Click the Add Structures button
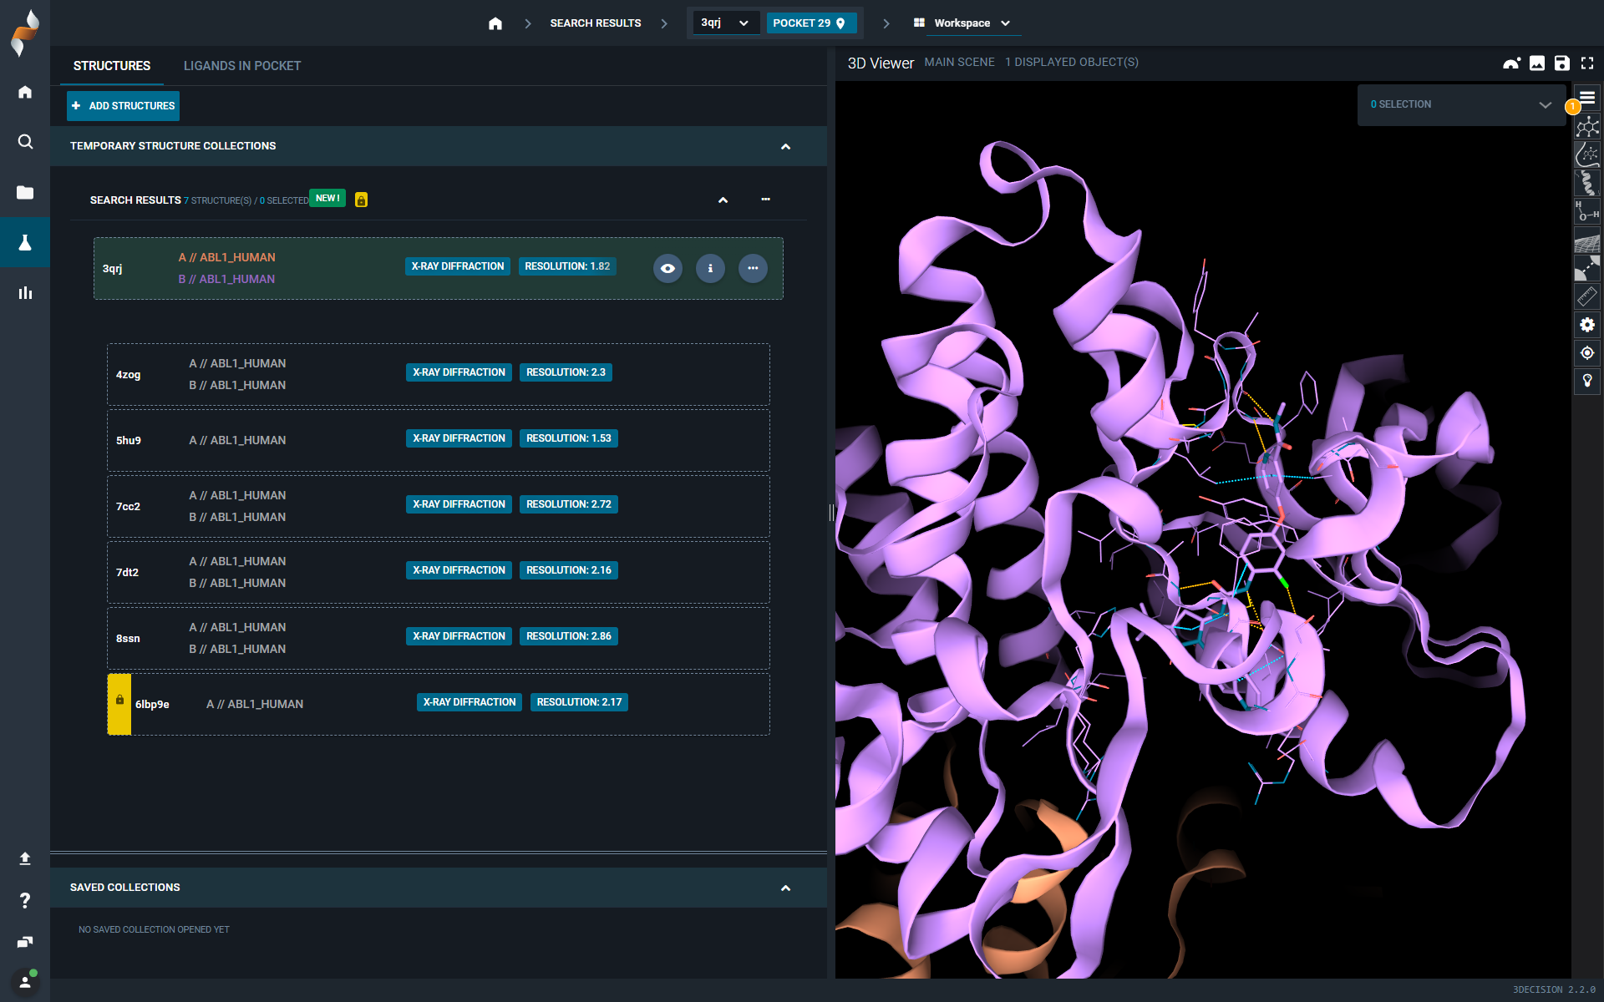Image resolution: width=1604 pixels, height=1002 pixels. click(x=124, y=106)
